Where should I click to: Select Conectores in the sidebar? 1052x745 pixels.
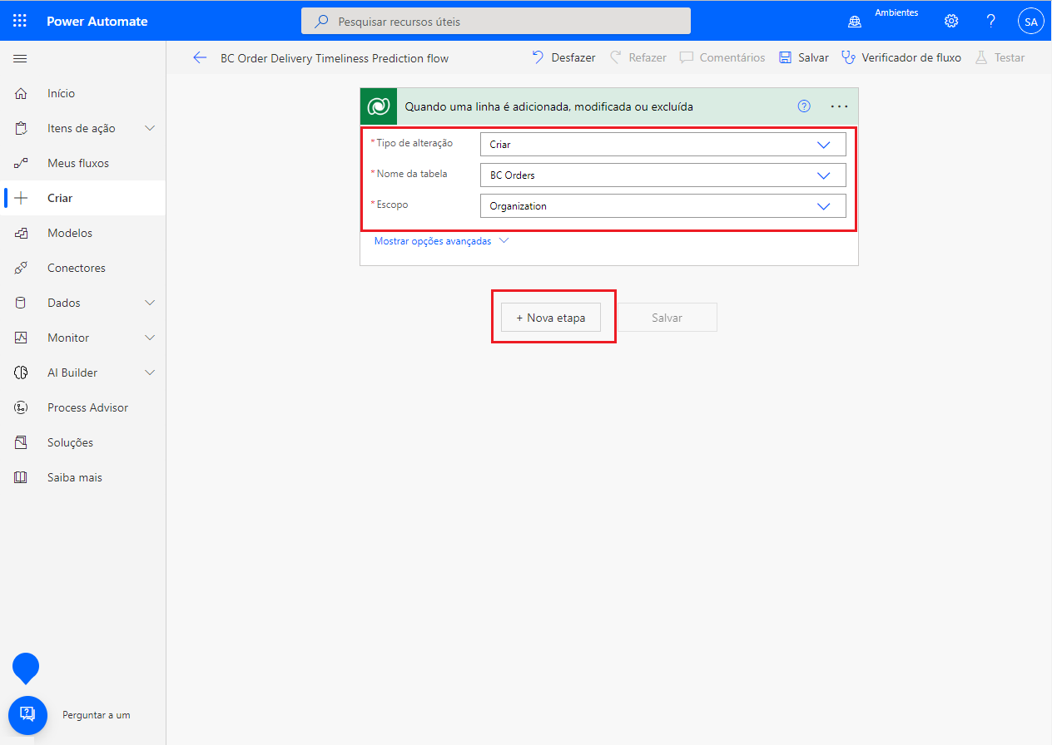(x=77, y=268)
